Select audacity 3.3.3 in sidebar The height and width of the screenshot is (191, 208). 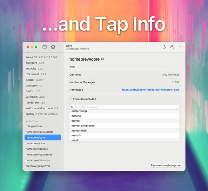pos(43,69)
